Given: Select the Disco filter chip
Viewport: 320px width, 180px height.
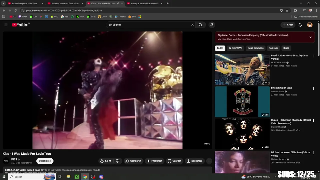Looking at the screenshot, I should [x=286, y=48].
